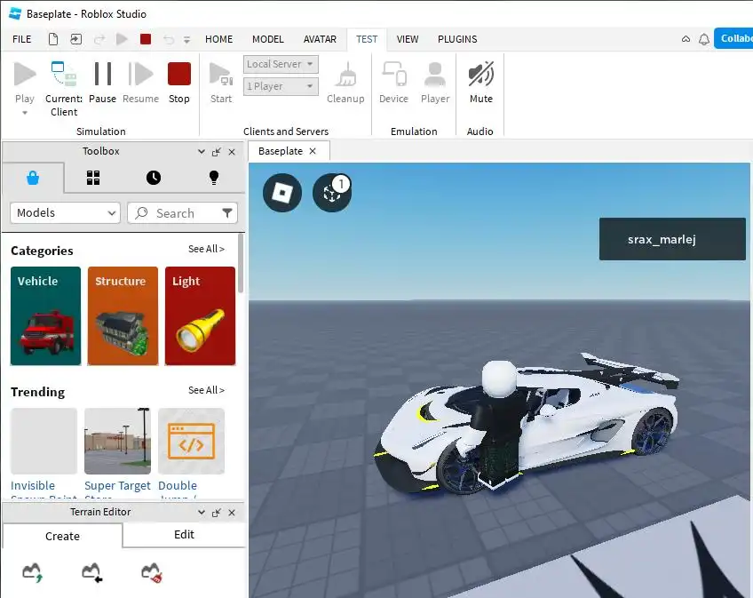753x598 pixels.
Task: Click the red stop square in quick access bar
Action: 146,39
